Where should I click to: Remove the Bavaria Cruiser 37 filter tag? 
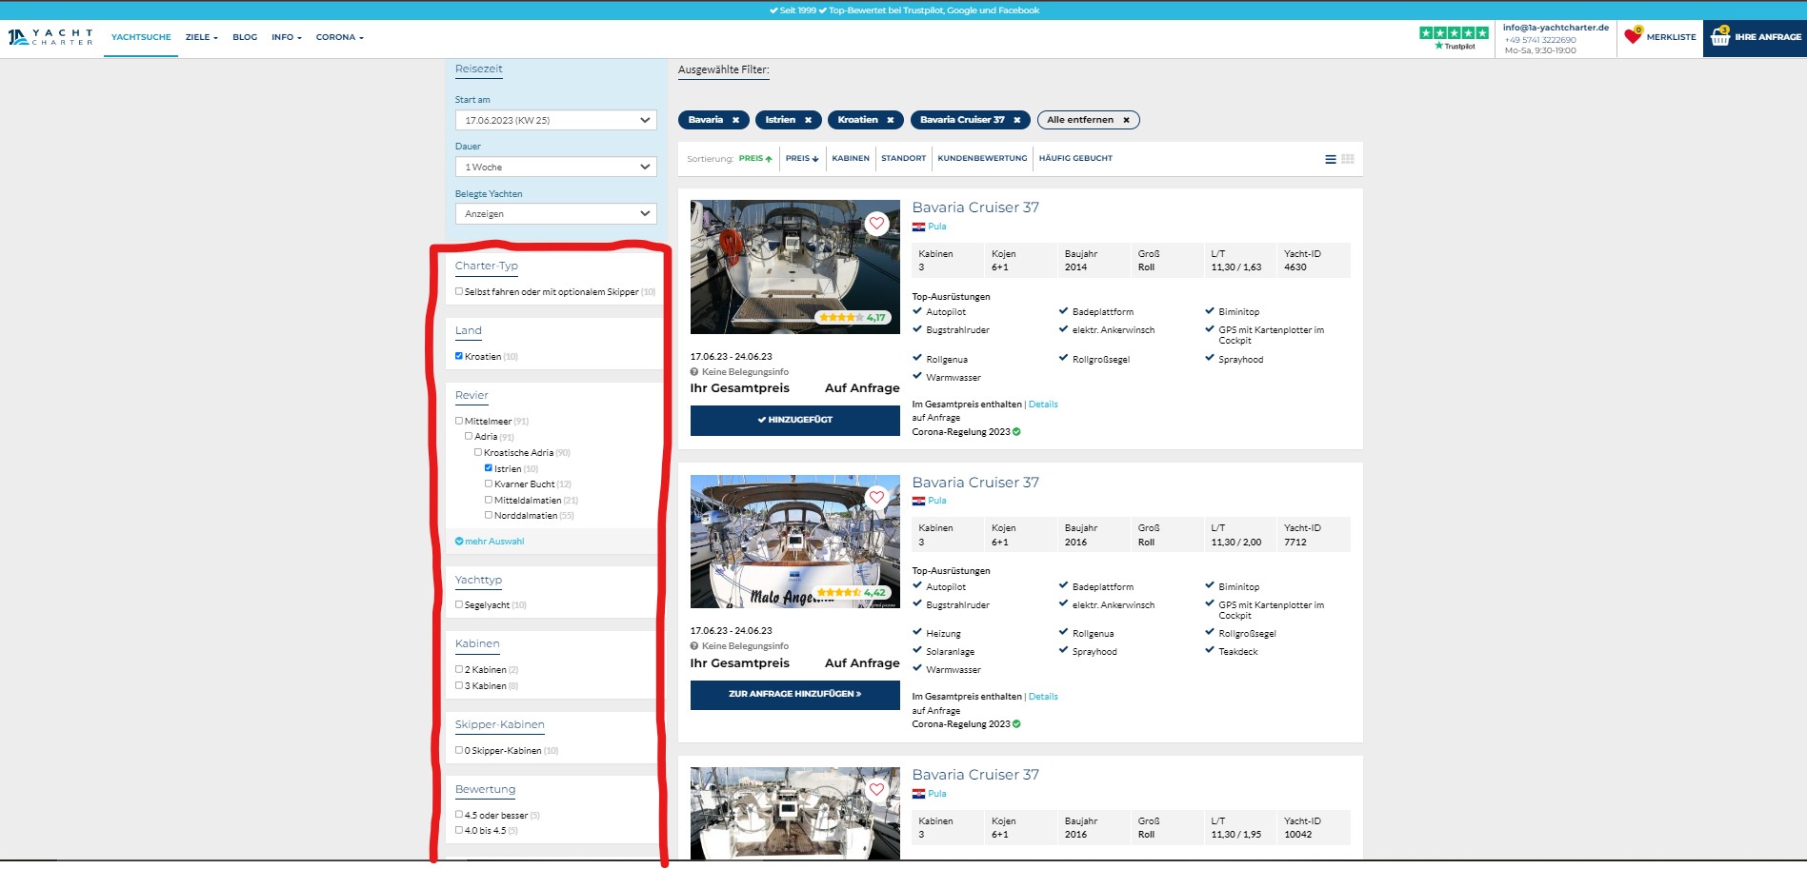click(x=1016, y=120)
